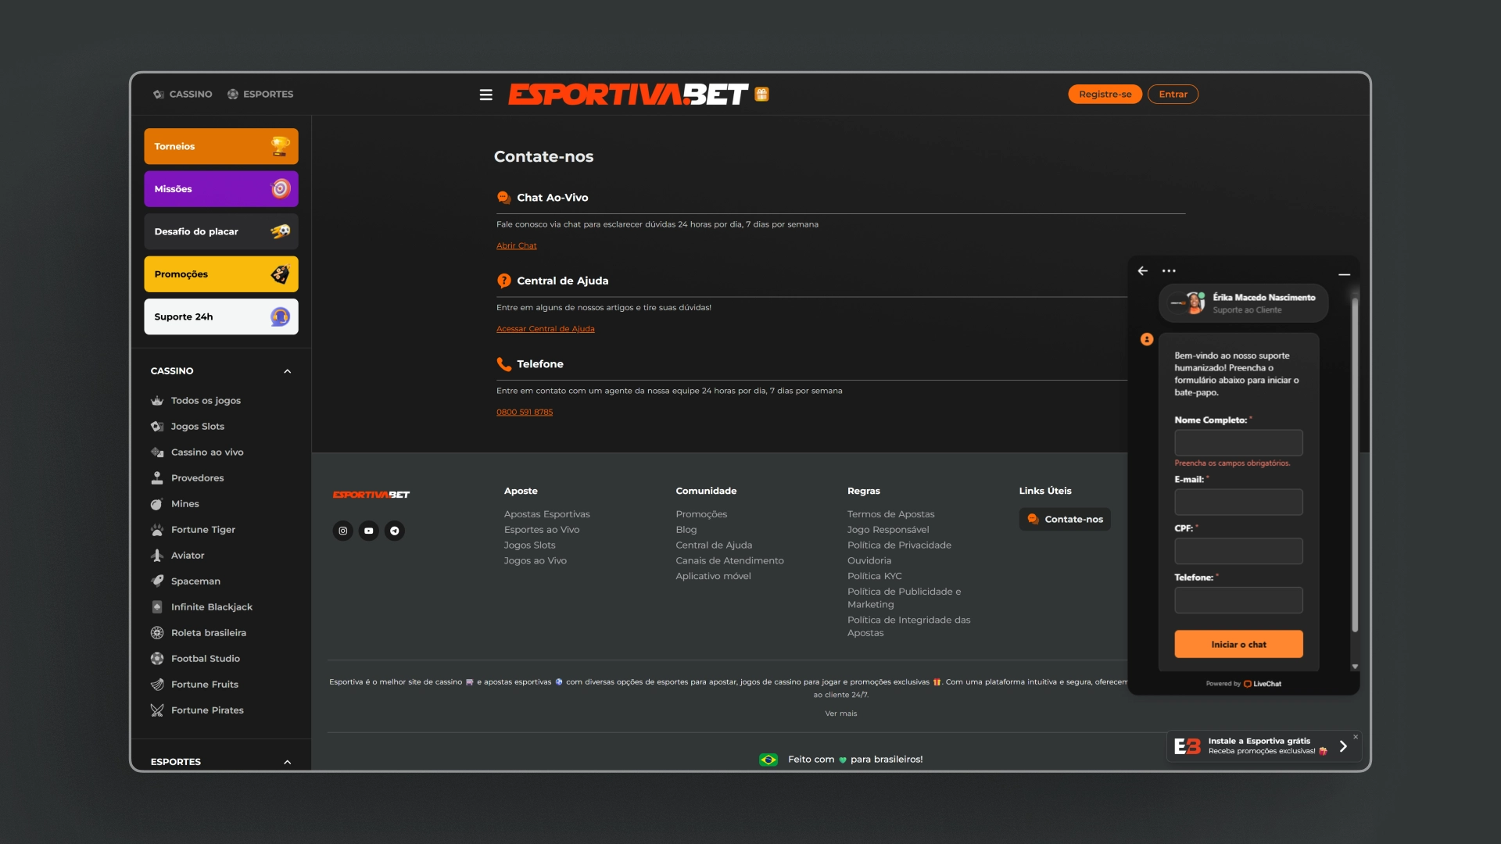This screenshot has height=844, width=1501.
Task: Click the gift box icon beside logo
Action: (x=761, y=95)
